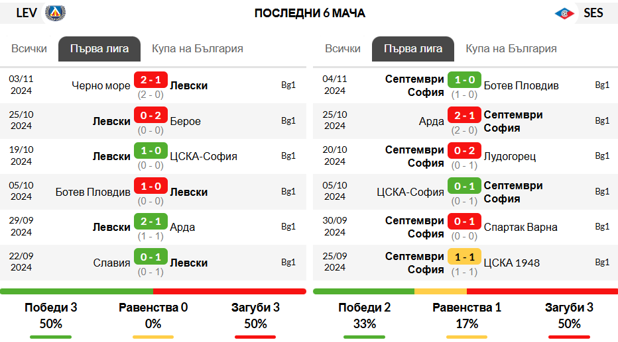This screenshot has height=342, width=618.
Task: Switch to the Първа лига tab for Septemvri
Action: click(413, 49)
